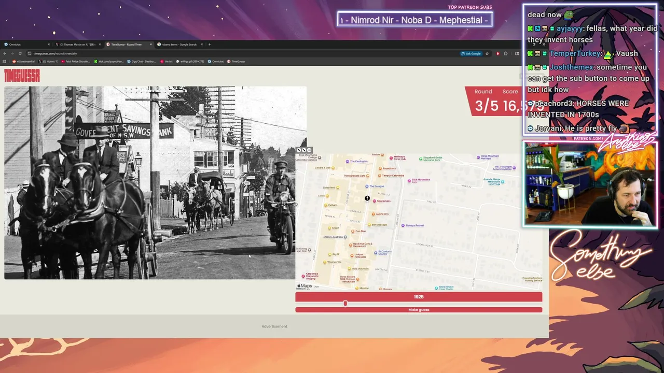Click the browser Forward arrow
Image resolution: width=664 pixels, height=373 pixels.
(x=12, y=53)
